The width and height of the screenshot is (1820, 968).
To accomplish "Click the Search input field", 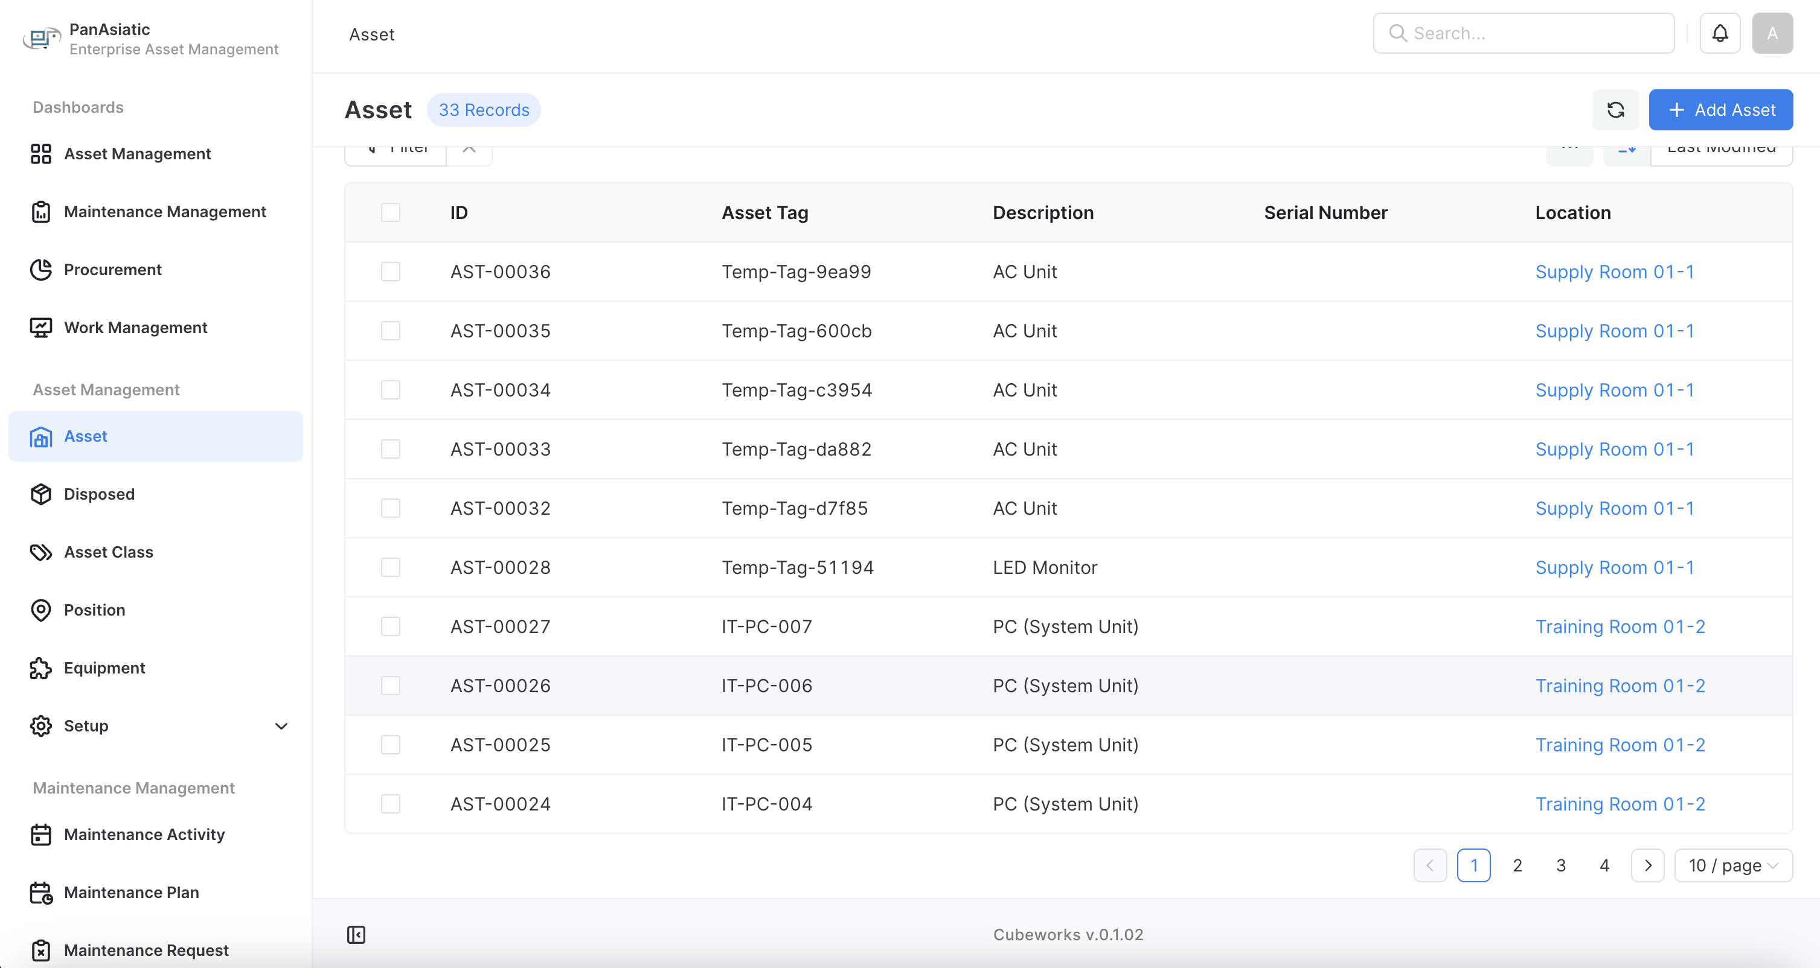I will pos(1533,33).
